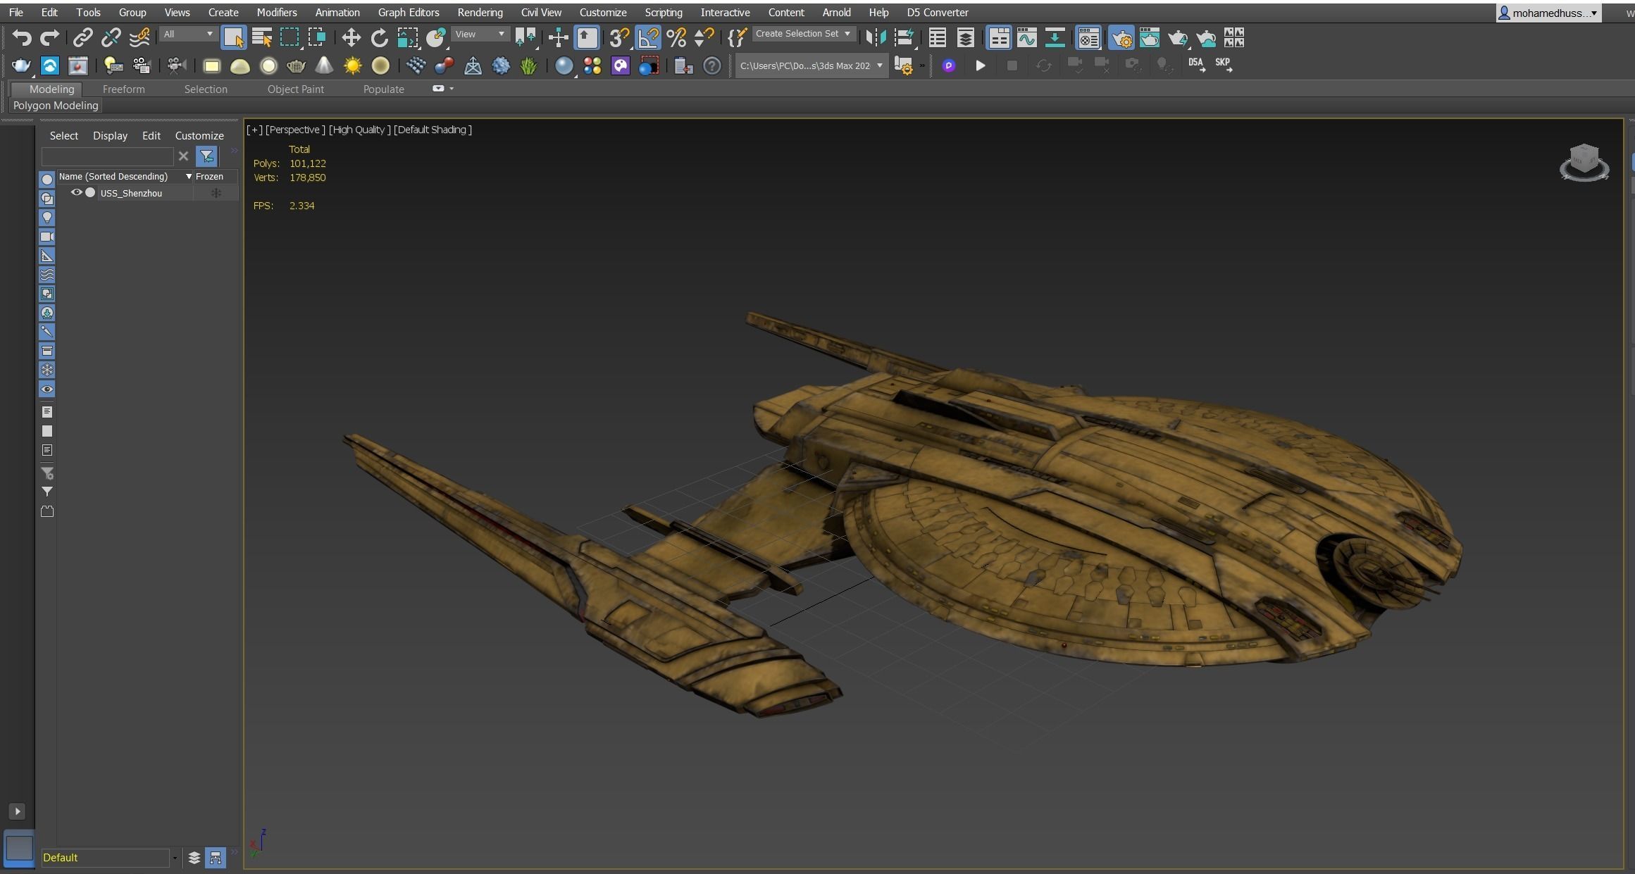Open the Scene Explorer Customize menu
Screen dimensions: 1635x874
tap(199, 136)
